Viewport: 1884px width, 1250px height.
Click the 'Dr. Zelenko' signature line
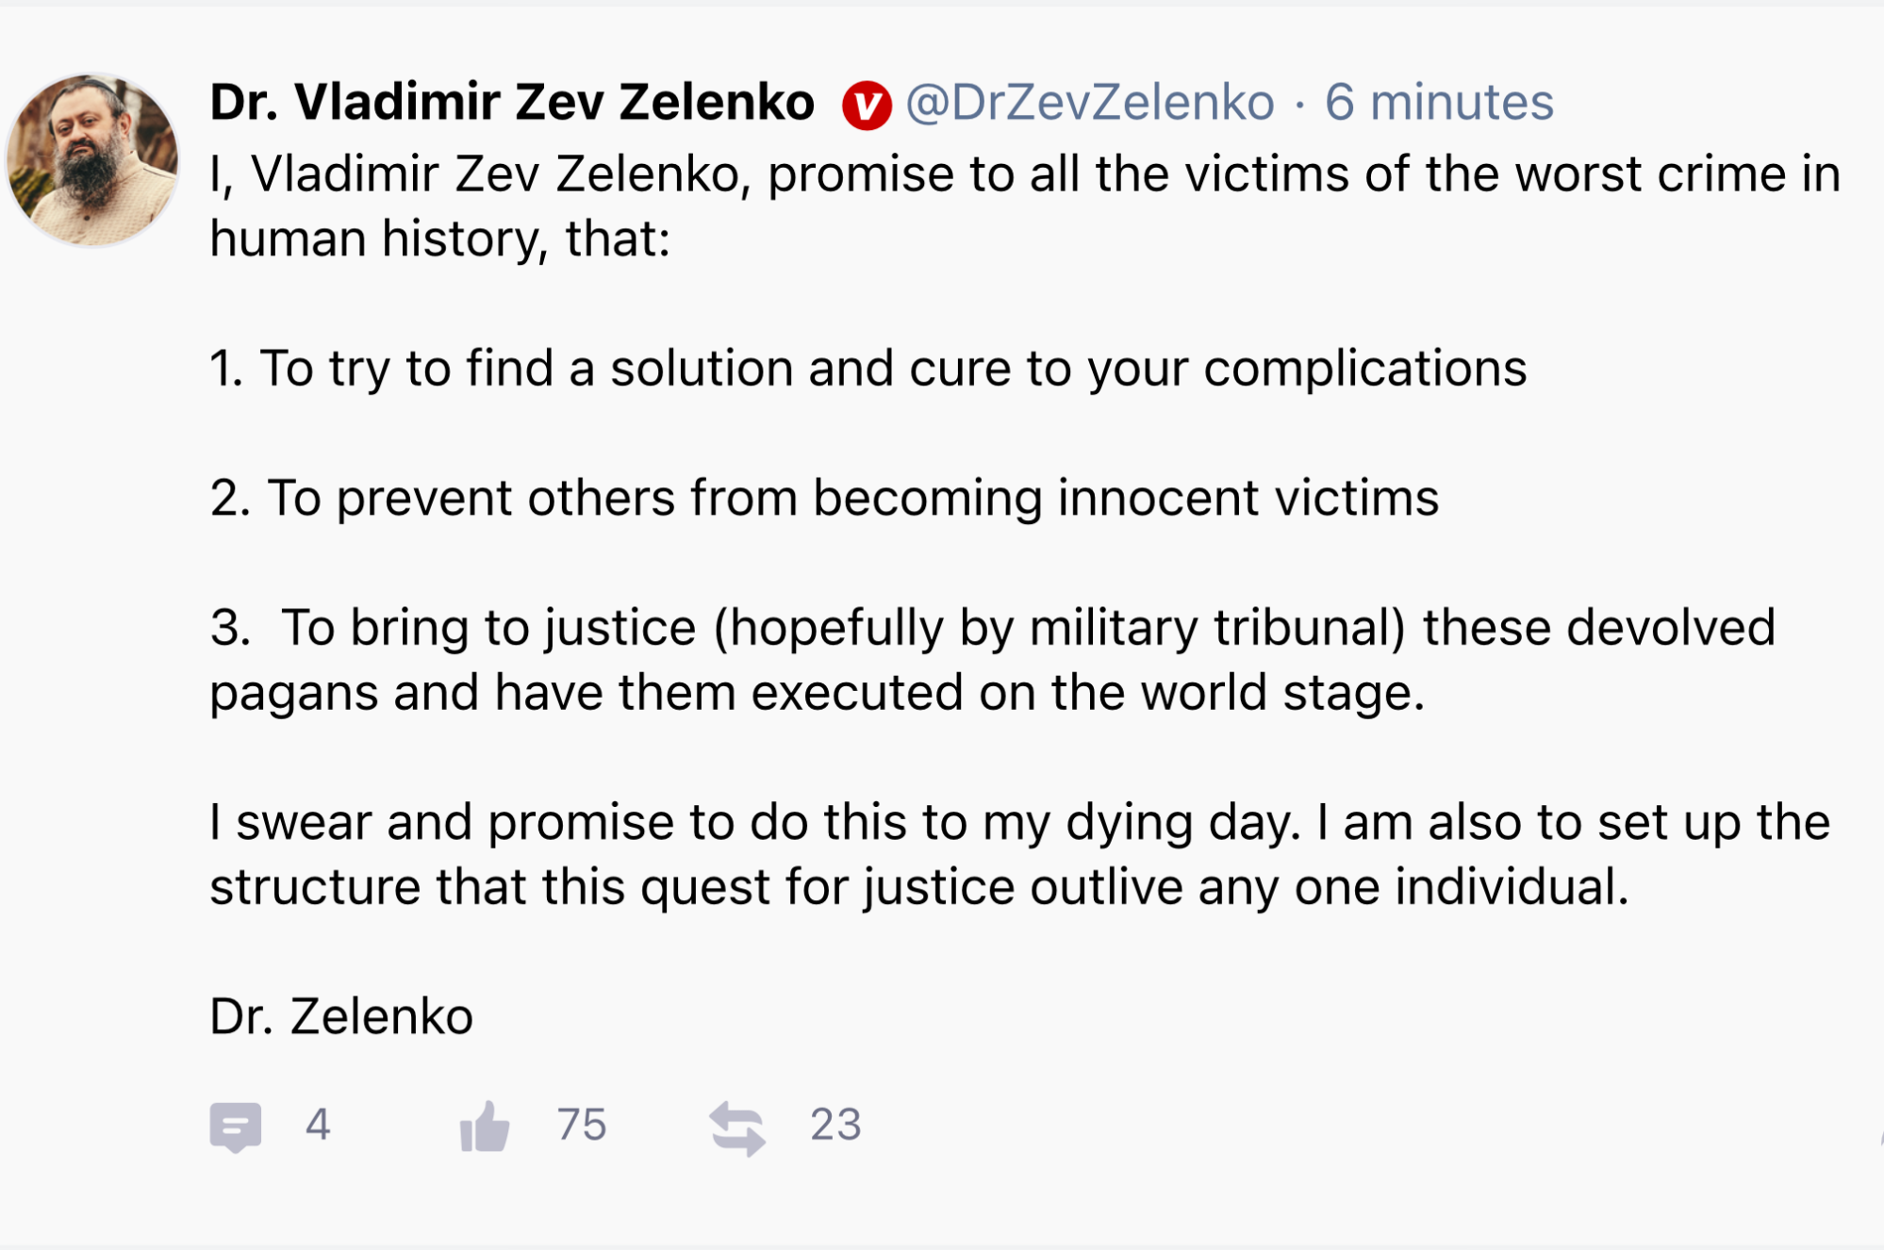341,1016
